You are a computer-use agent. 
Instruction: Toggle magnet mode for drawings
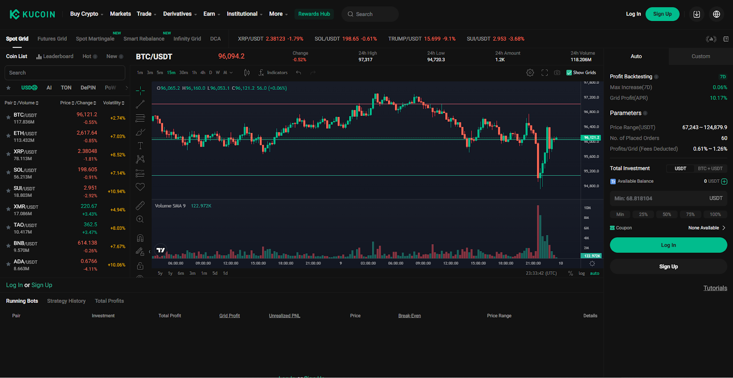click(x=140, y=238)
